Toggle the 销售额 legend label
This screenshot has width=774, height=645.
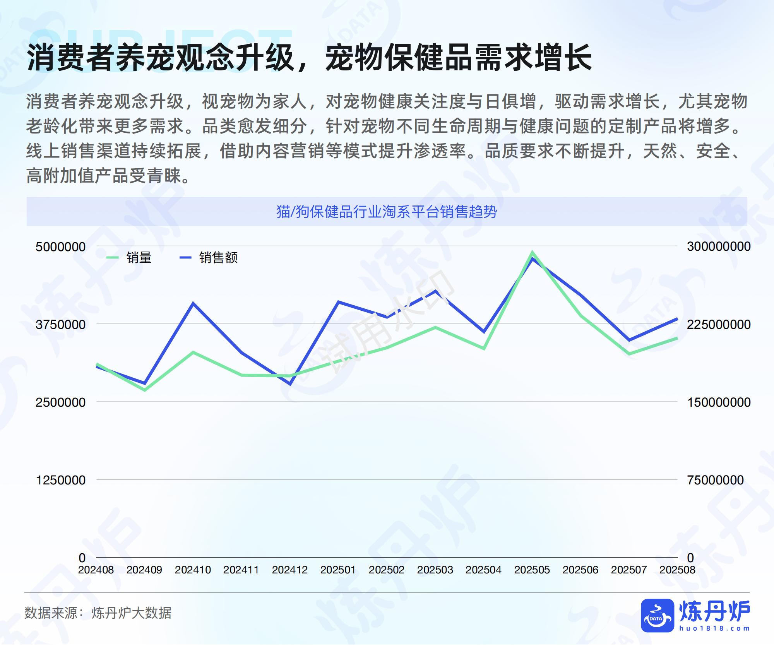tap(218, 258)
